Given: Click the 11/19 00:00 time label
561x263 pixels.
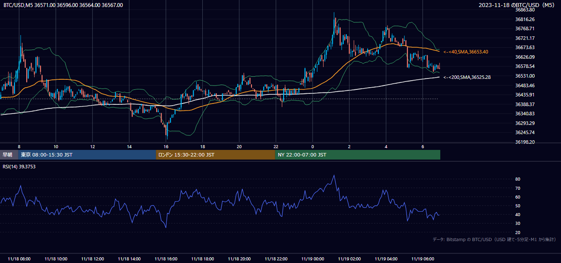Looking at the screenshot, I should click(x=313, y=259).
